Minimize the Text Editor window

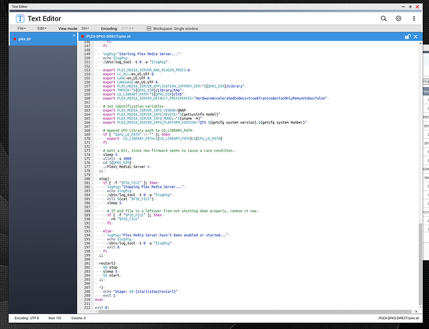pos(405,6)
